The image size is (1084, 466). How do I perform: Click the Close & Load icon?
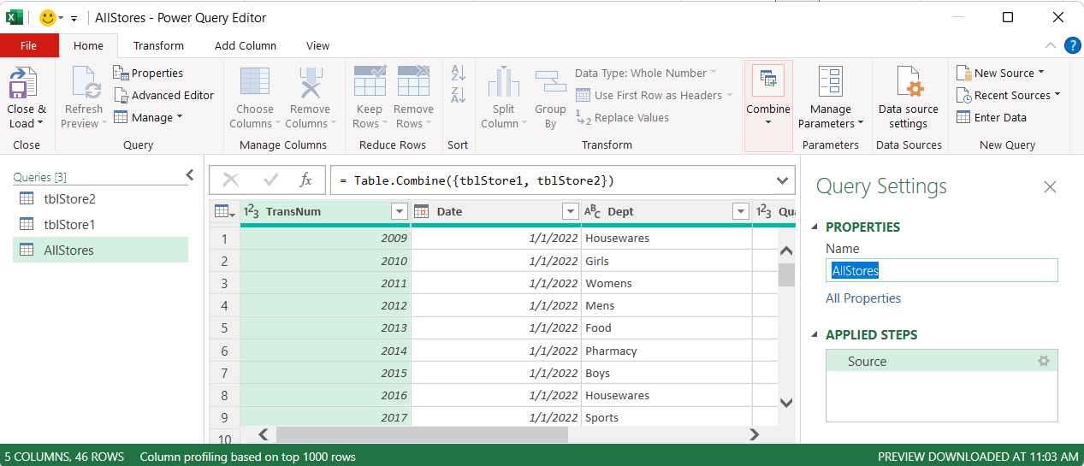click(x=22, y=85)
